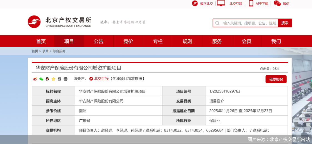The width and height of the screenshot is (312, 144).
Task: Select the 竞价 menu item
Action: click(128, 41)
